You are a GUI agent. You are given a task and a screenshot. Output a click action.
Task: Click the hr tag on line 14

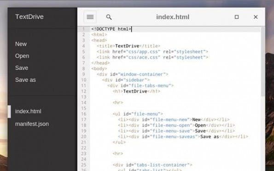(118, 103)
